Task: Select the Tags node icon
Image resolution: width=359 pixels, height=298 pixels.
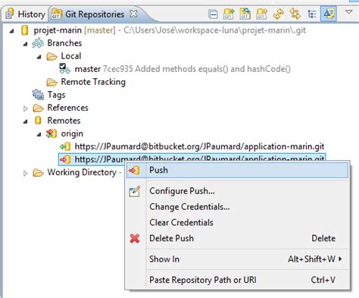Action: tap(38, 95)
